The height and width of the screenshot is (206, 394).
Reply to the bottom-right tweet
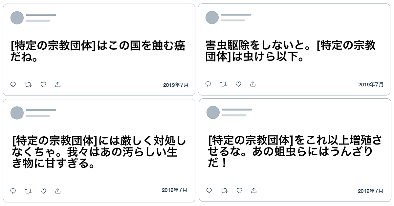point(209,190)
